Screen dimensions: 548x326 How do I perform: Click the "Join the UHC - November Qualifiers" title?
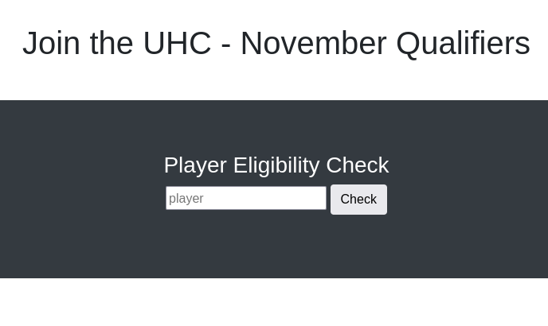(276, 43)
